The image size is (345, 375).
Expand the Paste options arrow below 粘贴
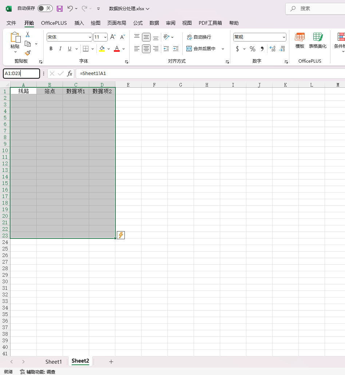(x=15, y=52)
